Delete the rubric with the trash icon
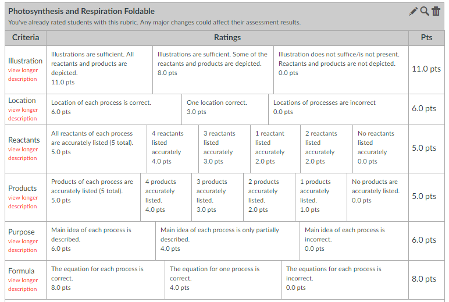 pyautogui.click(x=436, y=11)
